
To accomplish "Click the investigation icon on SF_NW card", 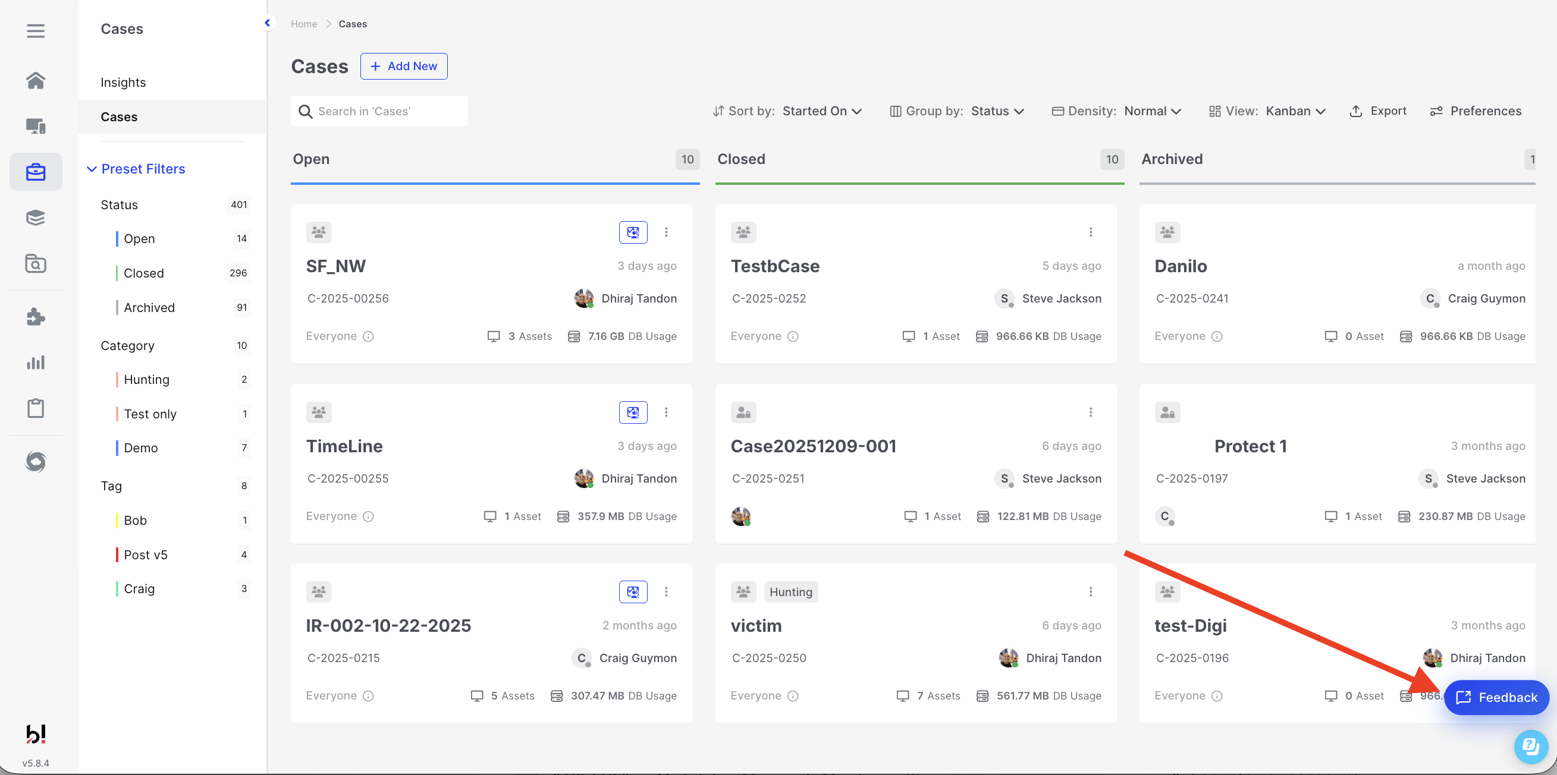I will click(x=633, y=232).
